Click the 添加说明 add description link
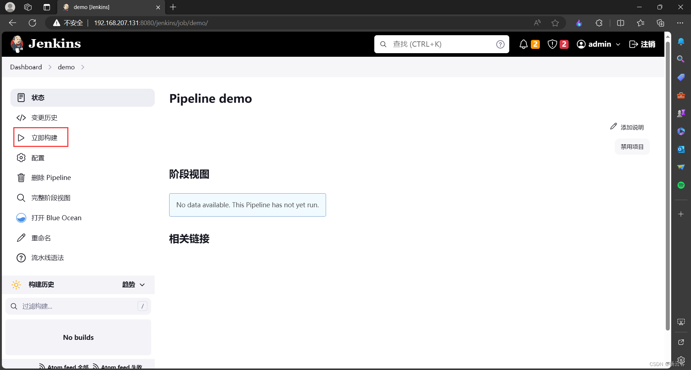This screenshot has height=370, width=691. (627, 127)
